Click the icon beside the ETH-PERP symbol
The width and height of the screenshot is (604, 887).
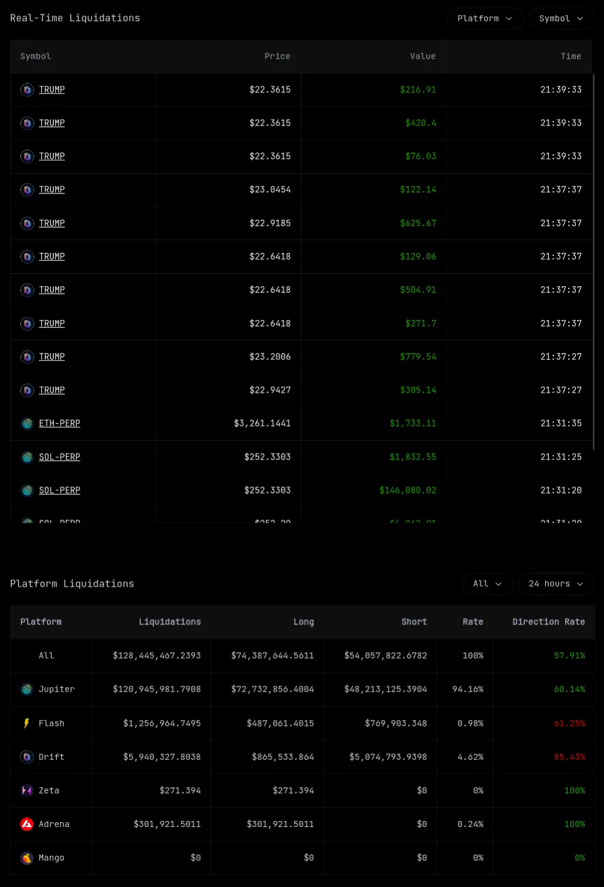pos(27,424)
